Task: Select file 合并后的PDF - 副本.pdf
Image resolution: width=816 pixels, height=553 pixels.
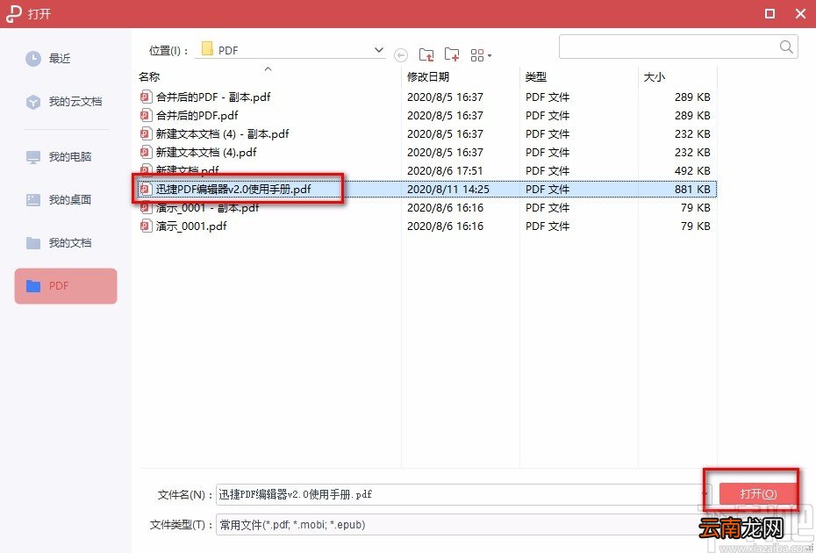Action: click(213, 97)
